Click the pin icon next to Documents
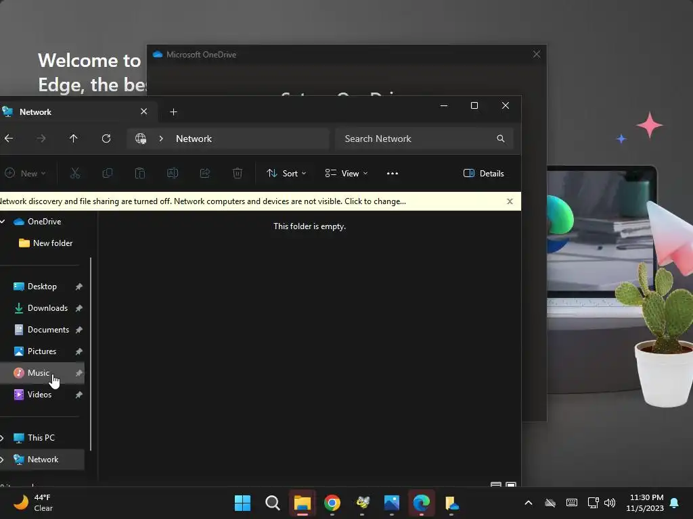Viewport: 693px width, 519px height. pyautogui.click(x=79, y=330)
